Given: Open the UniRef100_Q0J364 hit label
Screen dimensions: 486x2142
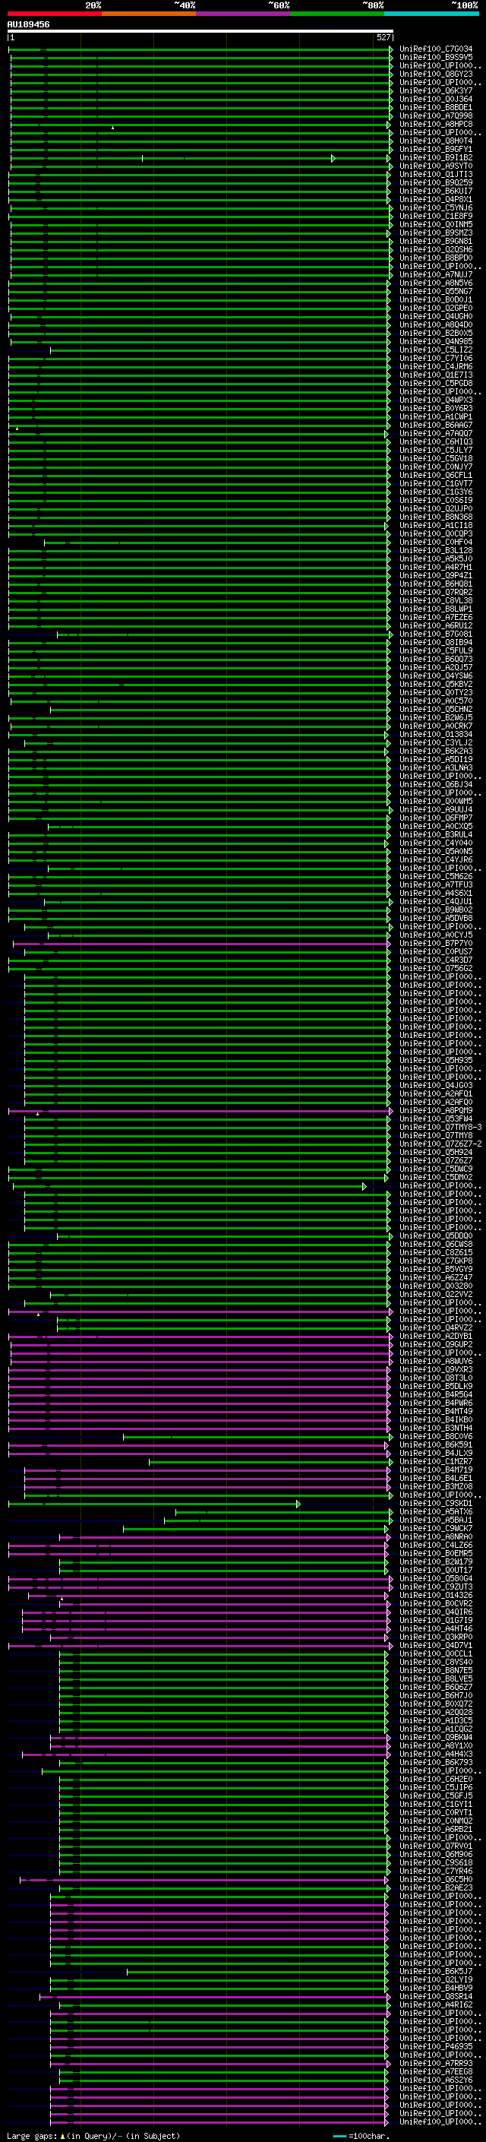Looking at the screenshot, I should click(436, 99).
